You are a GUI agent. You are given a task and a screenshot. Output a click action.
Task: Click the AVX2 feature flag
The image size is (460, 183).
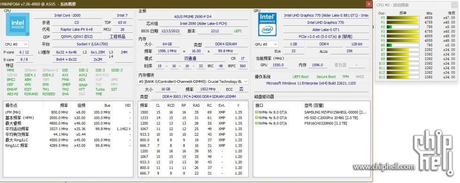tap(83, 75)
